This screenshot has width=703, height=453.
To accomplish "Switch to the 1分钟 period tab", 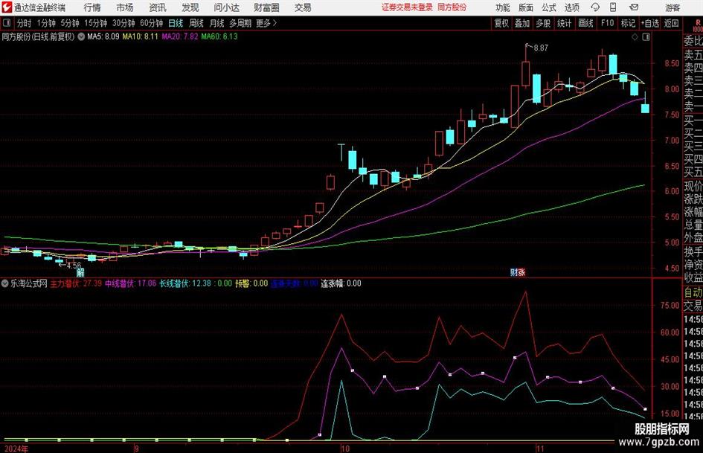I will pyautogui.click(x=46, y=23).
